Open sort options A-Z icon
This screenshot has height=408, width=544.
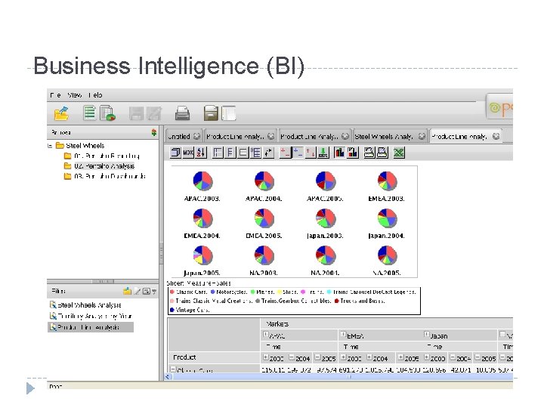pos(201,153)
